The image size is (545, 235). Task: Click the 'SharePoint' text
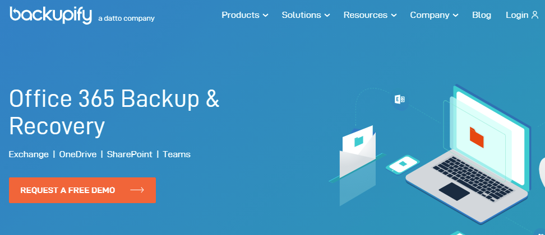pos(130,154)
